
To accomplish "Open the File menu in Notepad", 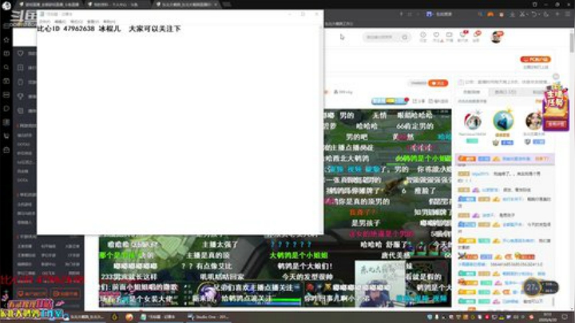I will click(45, 22).
